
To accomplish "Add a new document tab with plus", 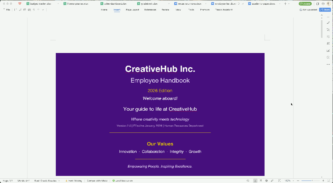I will (285, 4).
